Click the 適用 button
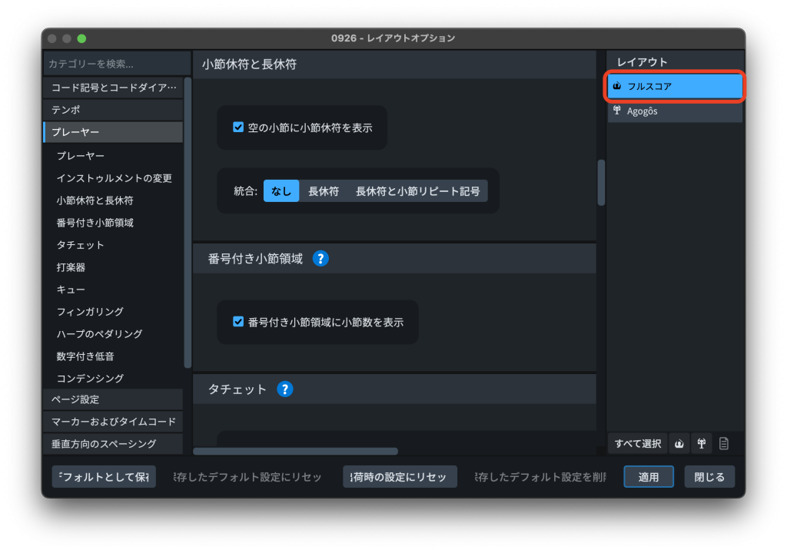This screenshot has width=787, height=553. click(x=648, y=477)
